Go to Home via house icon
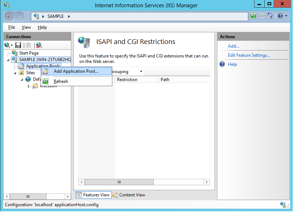The width and height of the screenshot is (293, 212). tap(270, 16)
